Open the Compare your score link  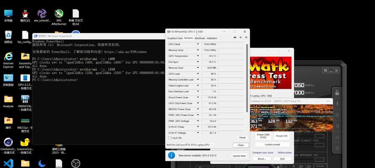(263, 152)
